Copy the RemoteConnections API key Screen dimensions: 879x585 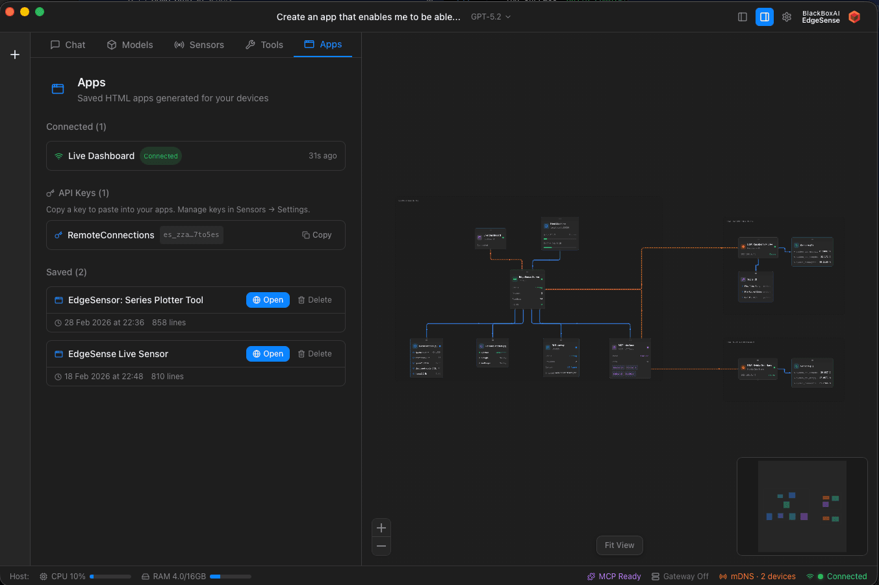click(x=317, y=235)
